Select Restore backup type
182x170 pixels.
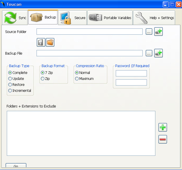[16, 84]
